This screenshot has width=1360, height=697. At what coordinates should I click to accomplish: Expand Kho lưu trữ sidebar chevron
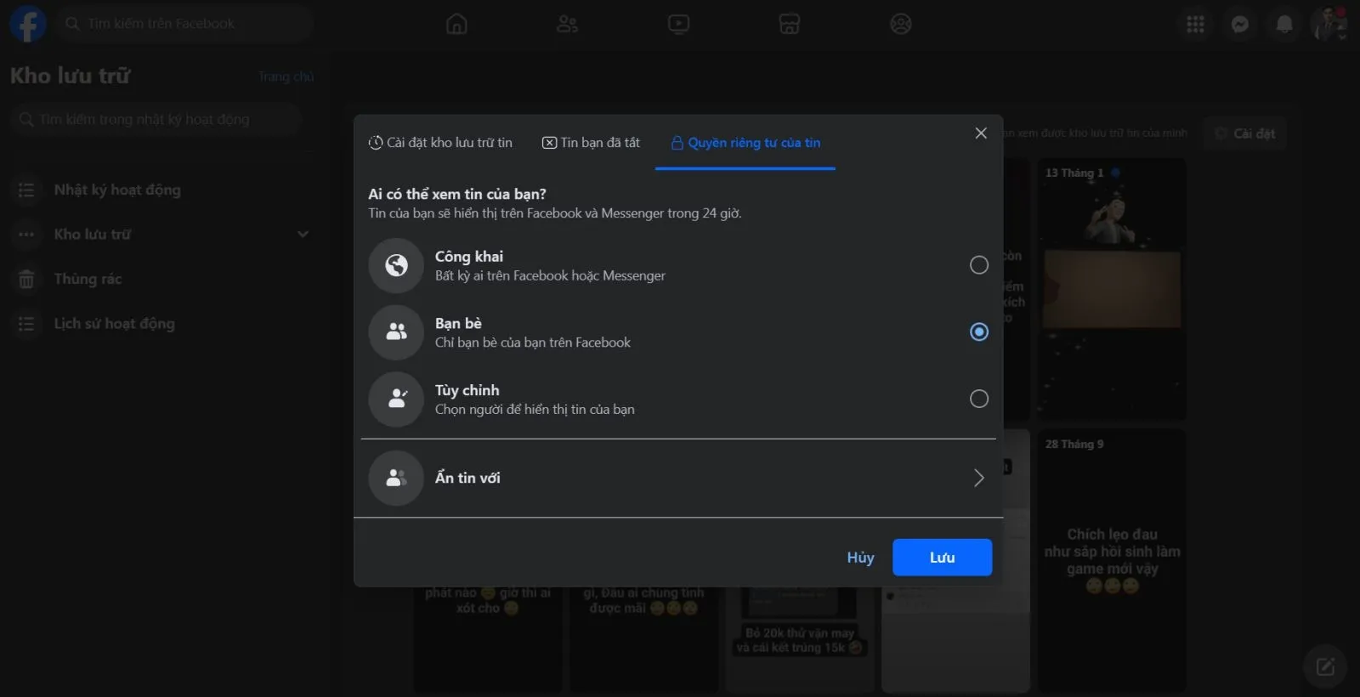(x=303, y=235)
